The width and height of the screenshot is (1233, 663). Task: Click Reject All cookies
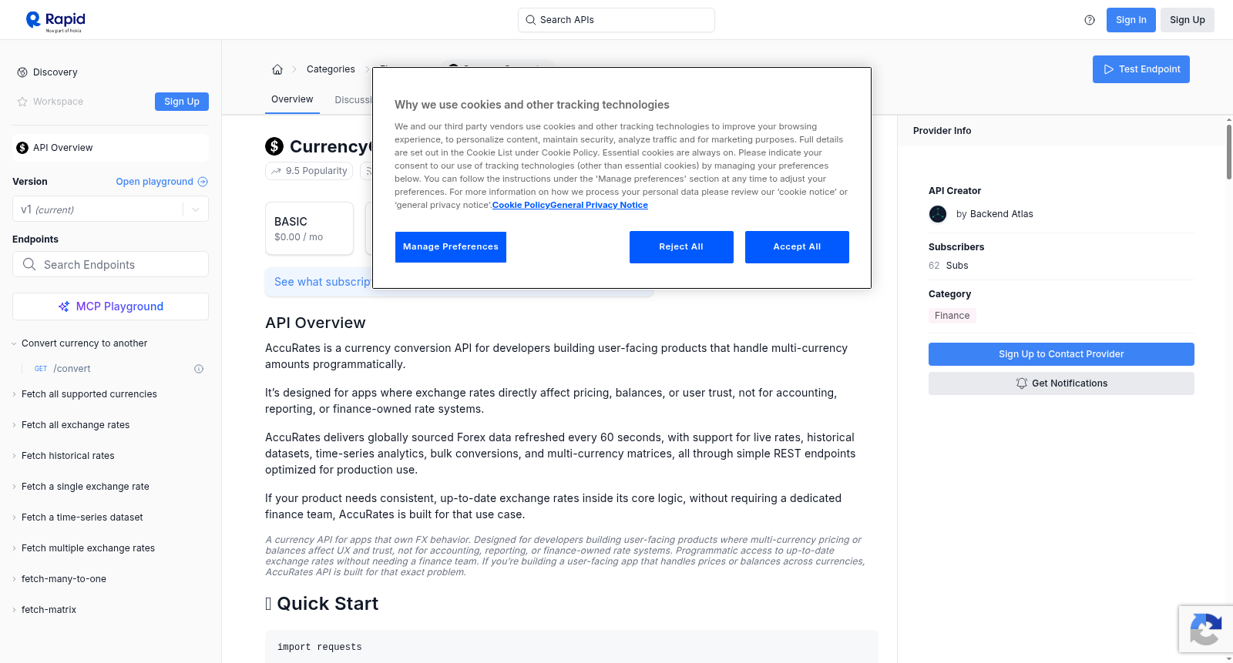[681, 247]
